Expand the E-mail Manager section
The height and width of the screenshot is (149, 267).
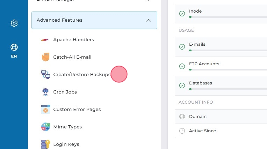(94, 1)
